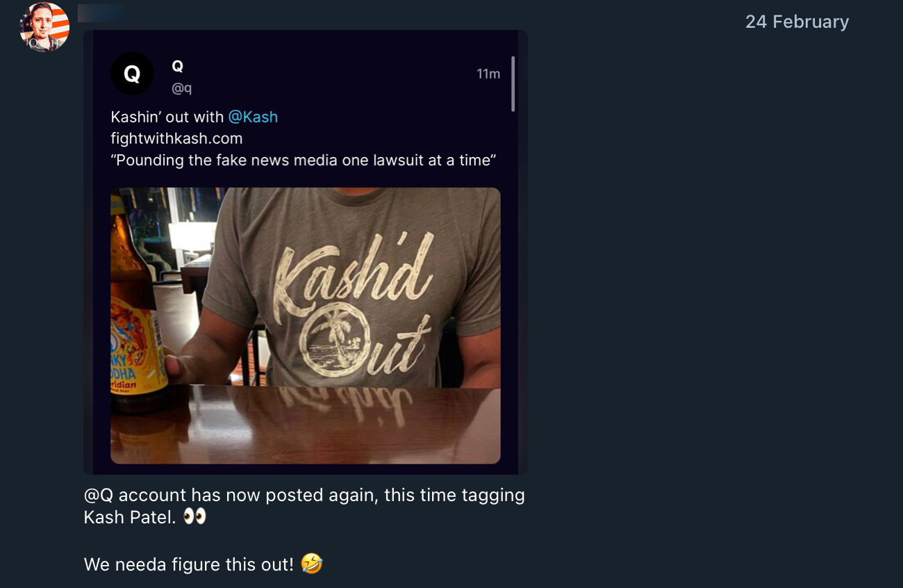Click the @q handle under the name
Image resolution: width=903 pixels, height=588 pixels.
tap(181, 88)
